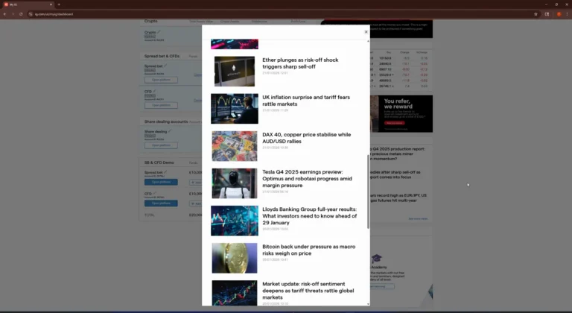The height and width of the screenshot is (313, 572).
Task: Open the browser three-dot menu
Action: [x=567, y=14]
